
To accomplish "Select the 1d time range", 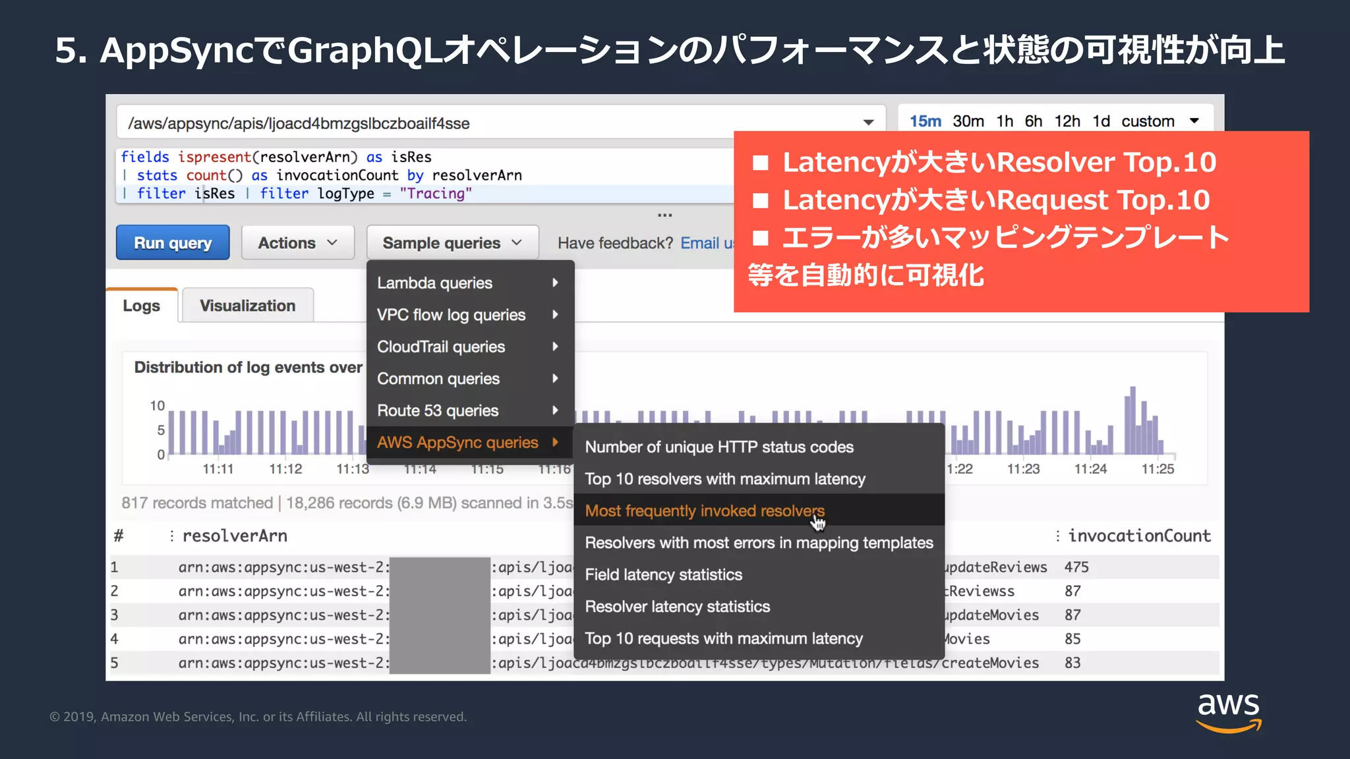I will [x=1101, y=121].
